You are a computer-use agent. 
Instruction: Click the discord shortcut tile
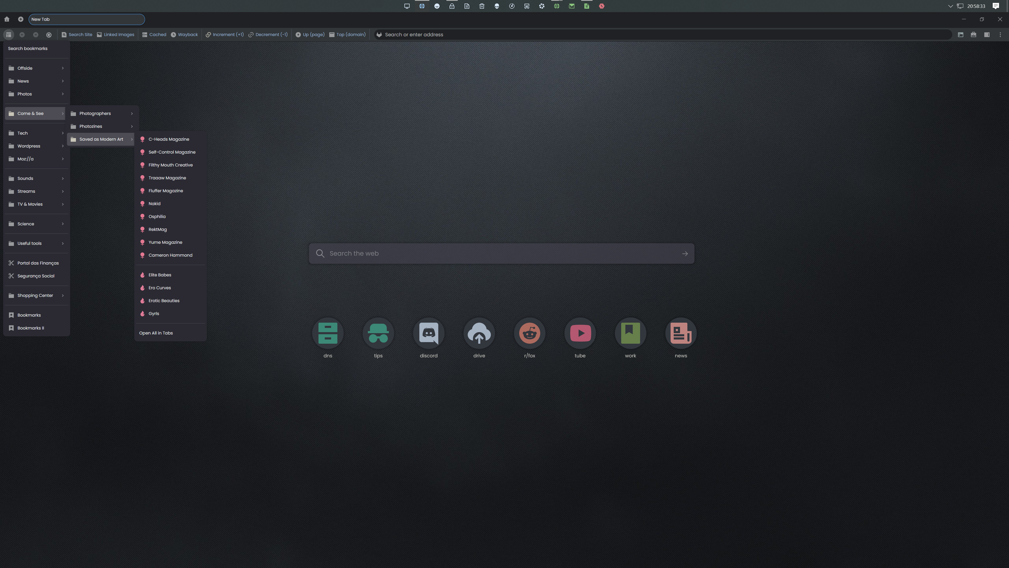429,333
